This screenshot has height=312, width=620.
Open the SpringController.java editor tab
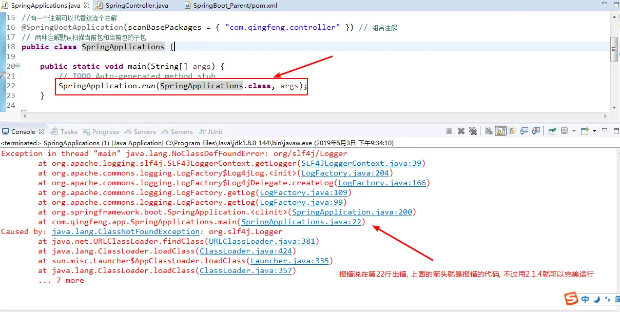pos(132,5)
